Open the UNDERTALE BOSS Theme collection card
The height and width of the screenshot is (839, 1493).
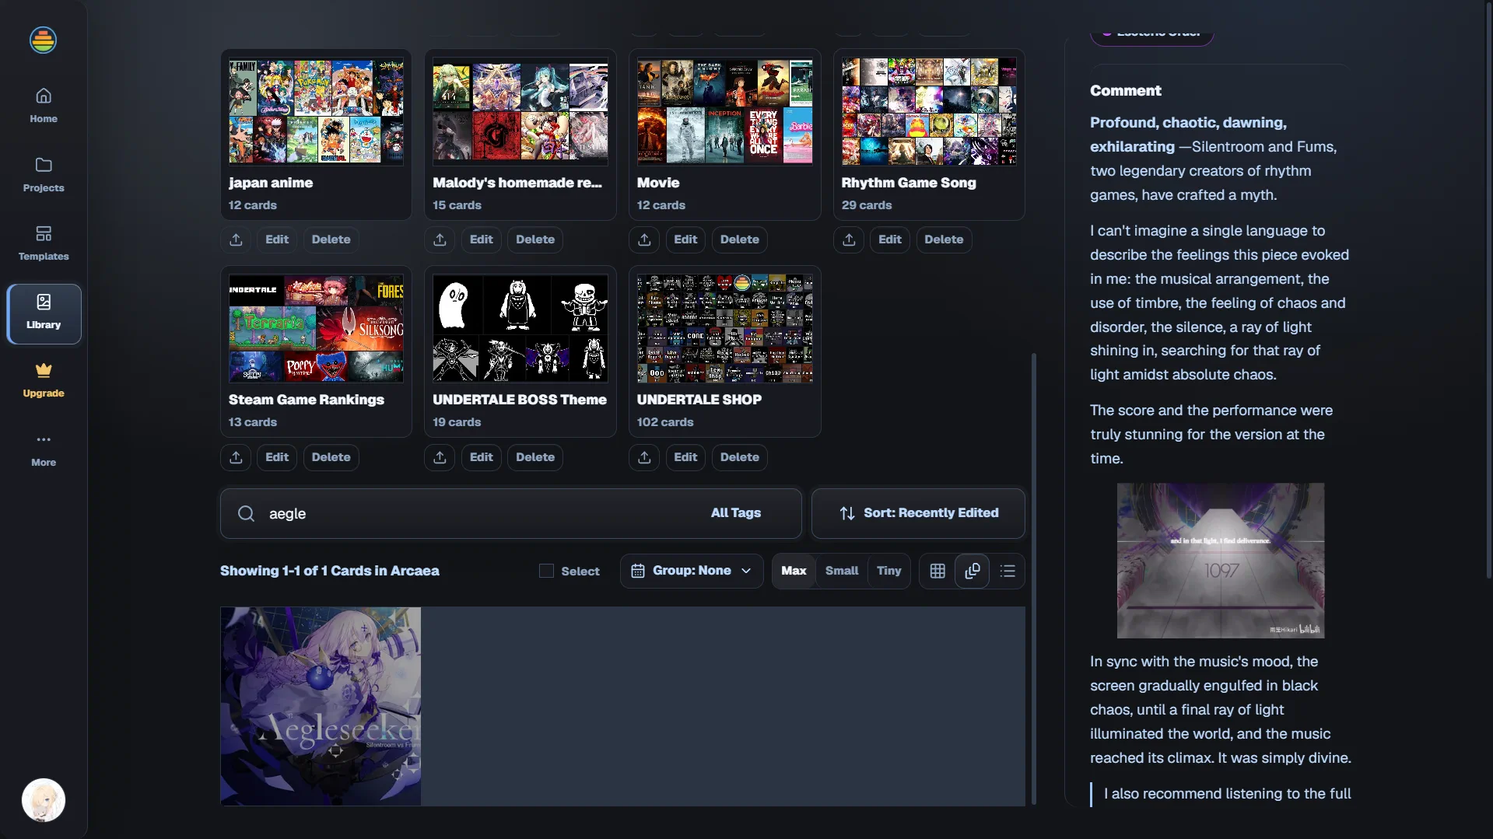coord(520,352)
